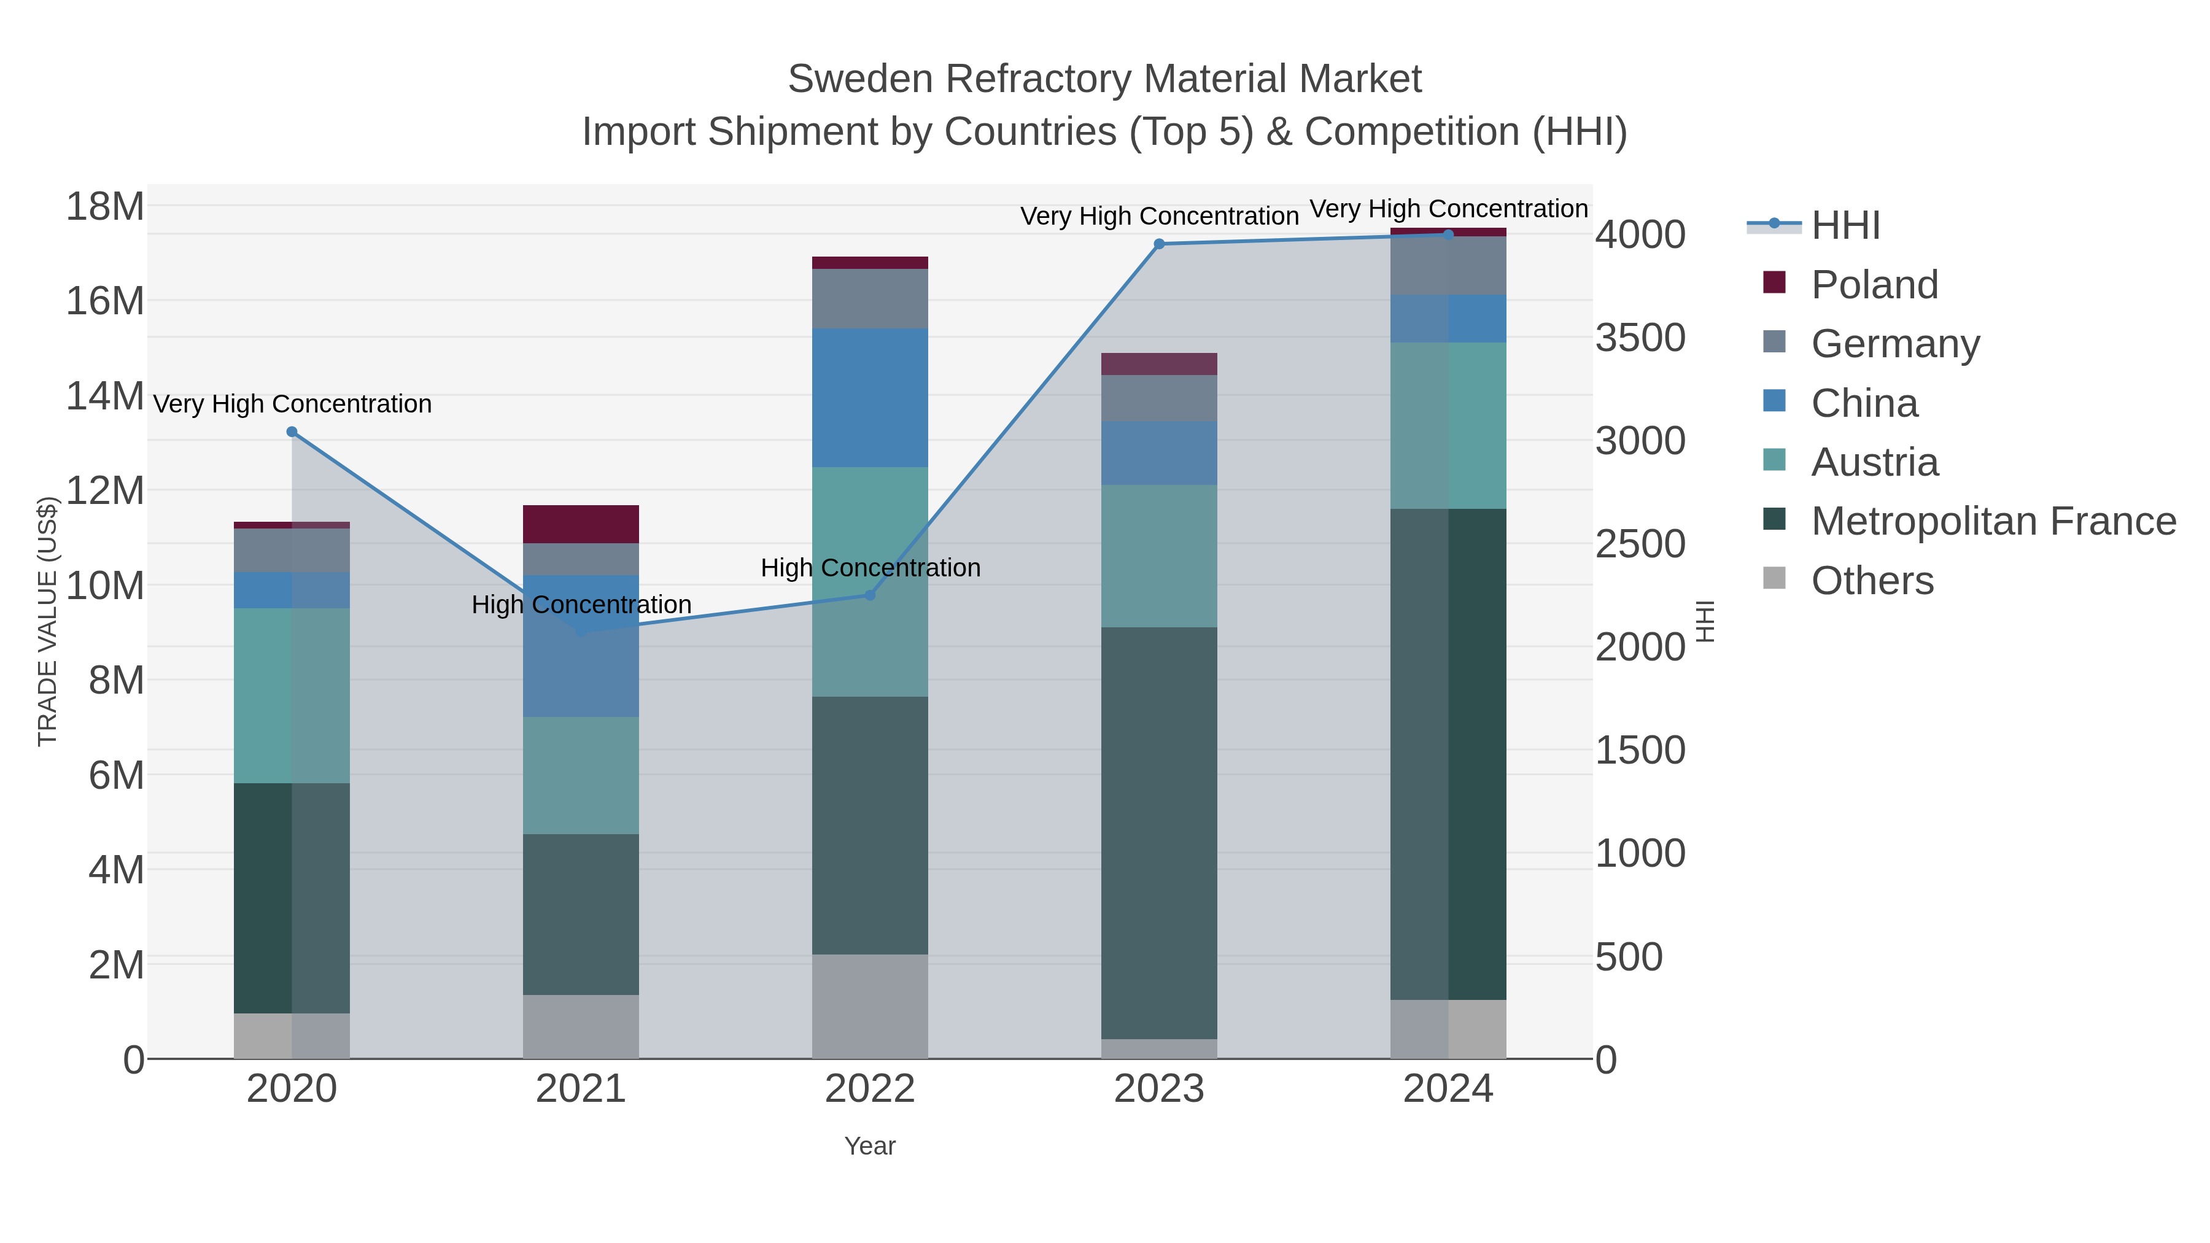The width and height of the screenshot is (2210, 1243).
Task: Click 2021 High Concentration annotation
Action: tap(582, 604)
